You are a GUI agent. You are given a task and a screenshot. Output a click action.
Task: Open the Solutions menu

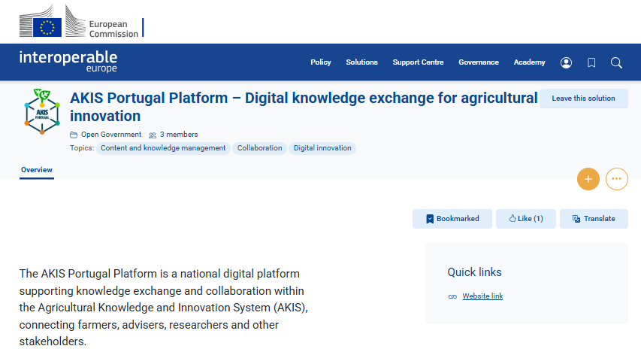pos(361,62)
